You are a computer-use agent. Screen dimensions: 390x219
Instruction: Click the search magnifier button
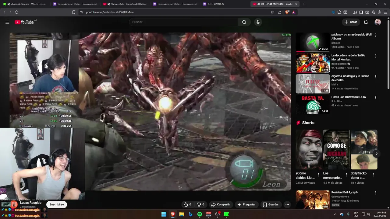[x=244, y=22]
